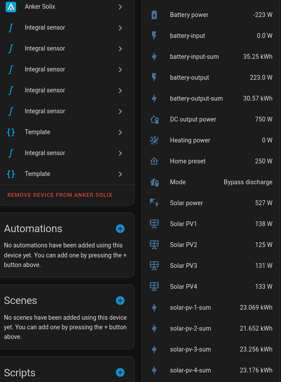Viewport: 281px width, 382px height.
Task: Click the Anker Solix logo icon
Action: (x=11, y=7)
